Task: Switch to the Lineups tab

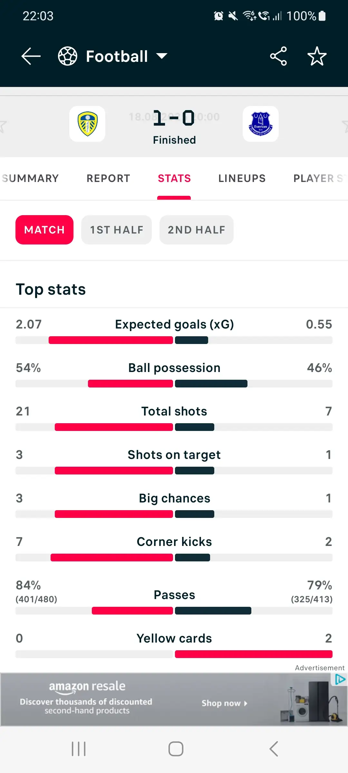Action: (242, 178)
